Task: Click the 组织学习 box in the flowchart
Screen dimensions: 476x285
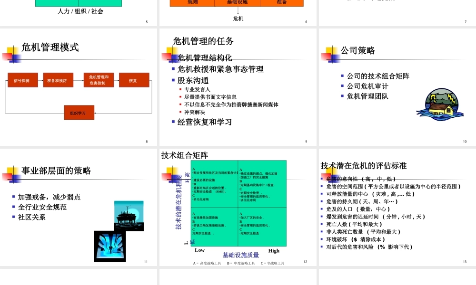Action: click(79, 113)
